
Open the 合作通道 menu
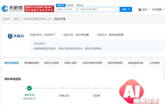pyautogui.click(x=158, y=9)
